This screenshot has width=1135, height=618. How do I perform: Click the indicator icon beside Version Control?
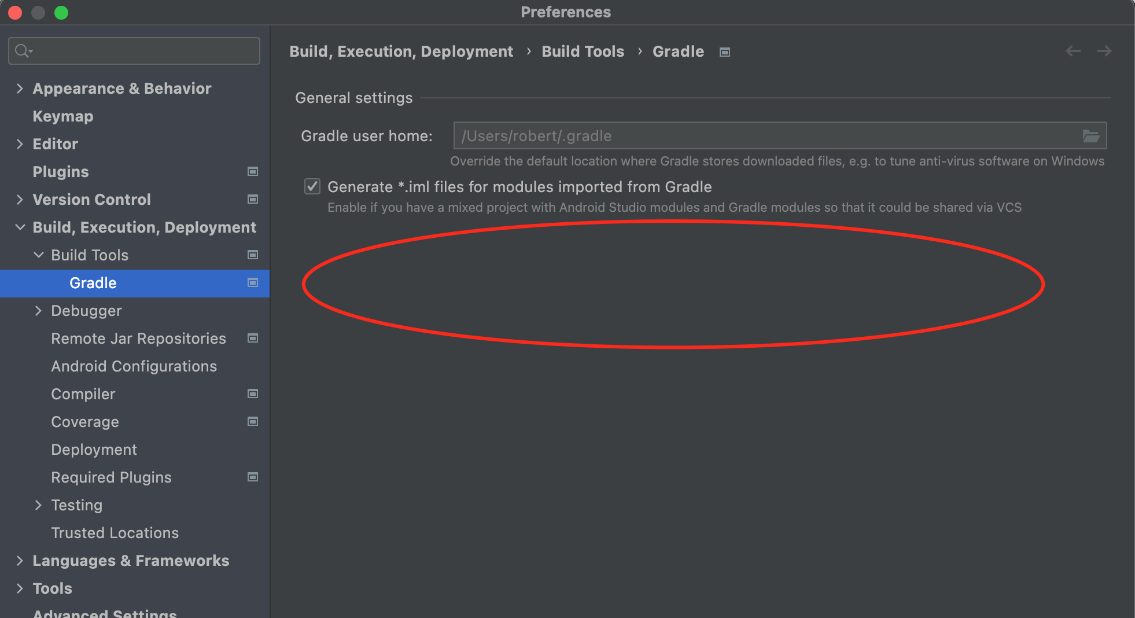pos(253,199)
